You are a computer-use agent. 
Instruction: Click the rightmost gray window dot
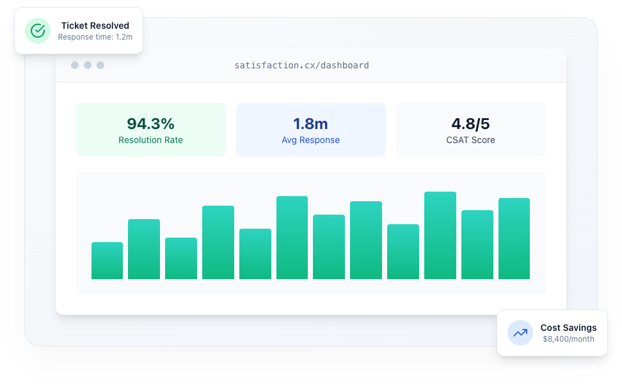pos(100,65)
